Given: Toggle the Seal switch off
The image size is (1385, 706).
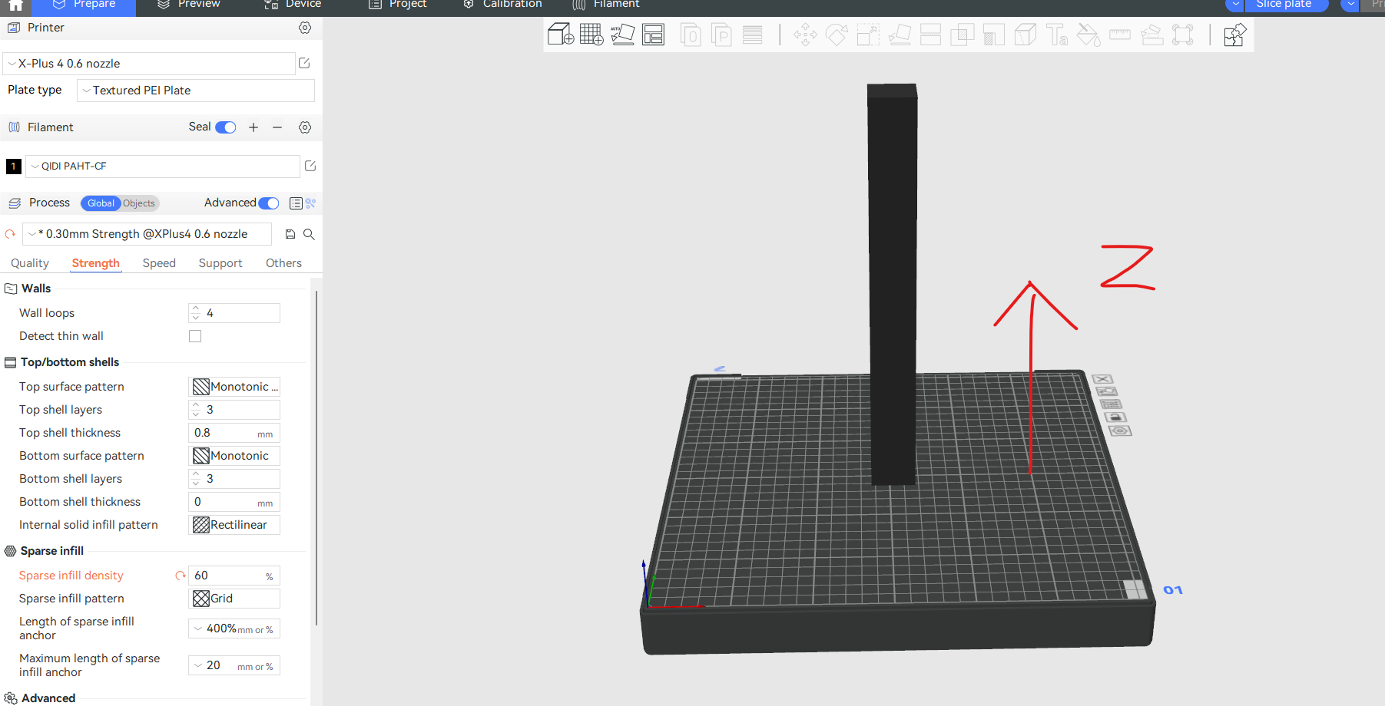Looking at the screenshot, I should pos(226,127).
